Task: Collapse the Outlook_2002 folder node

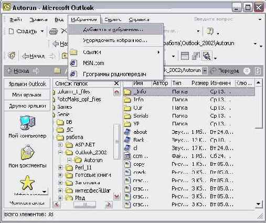Action: [60, 153]
